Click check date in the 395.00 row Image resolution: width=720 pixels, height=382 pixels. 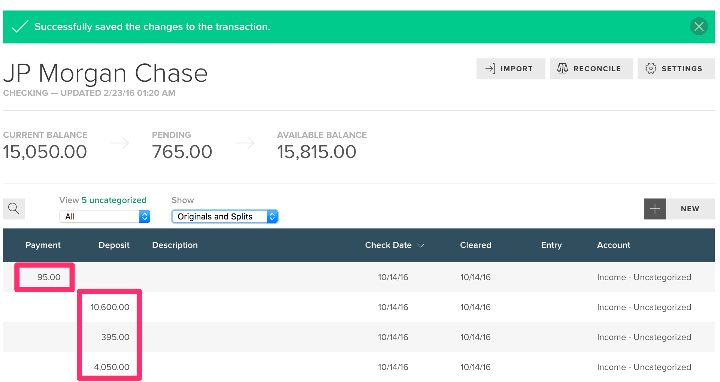click(x=393, y=337)
